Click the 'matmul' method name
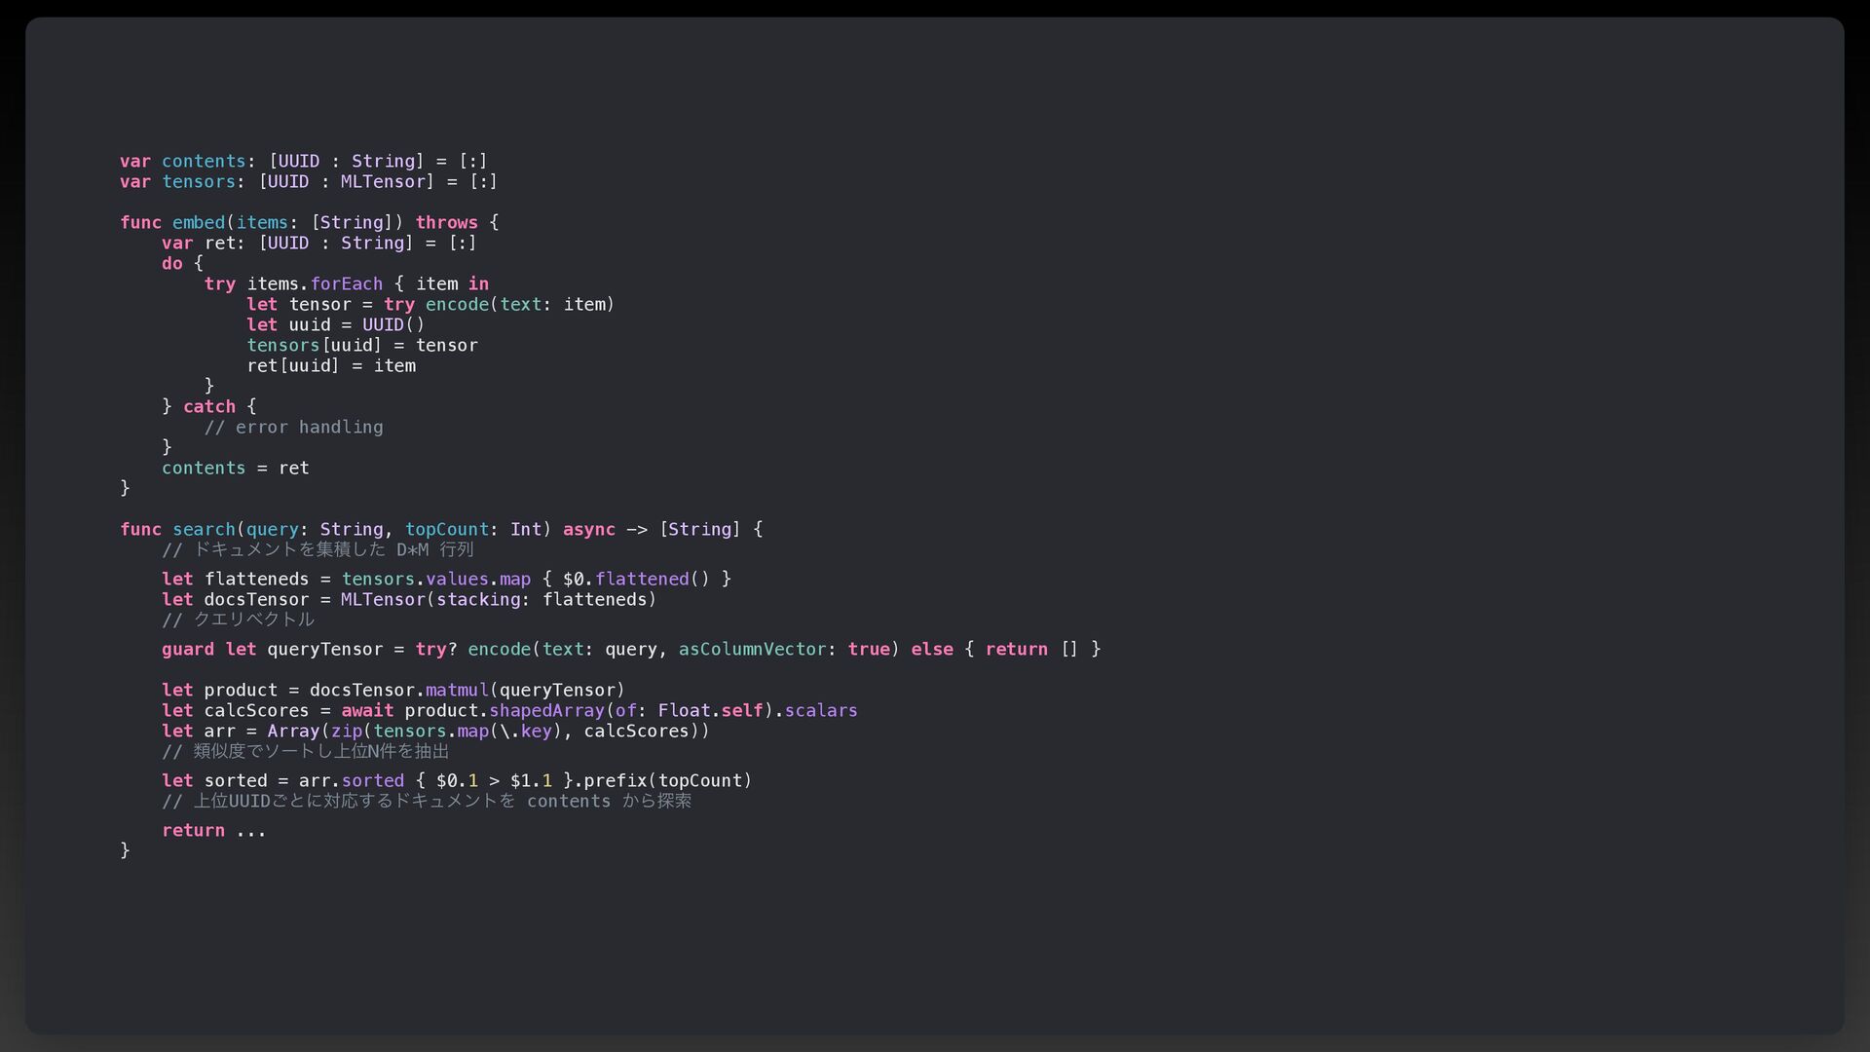The height and width of the screenshot is (1052, 1870). point(456,691)
